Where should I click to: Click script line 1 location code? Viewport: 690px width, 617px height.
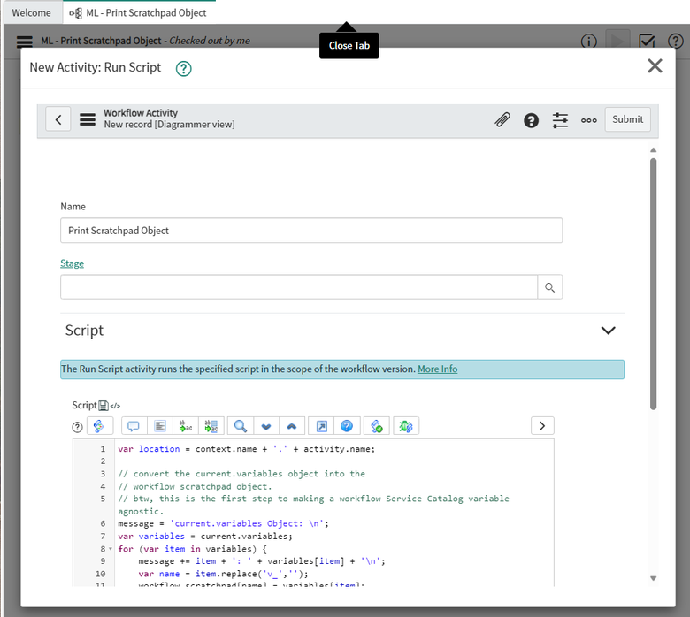[247, 449]
